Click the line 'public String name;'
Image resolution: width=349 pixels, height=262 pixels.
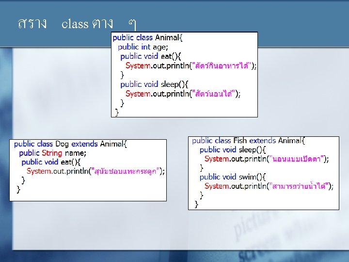[52, 153]
